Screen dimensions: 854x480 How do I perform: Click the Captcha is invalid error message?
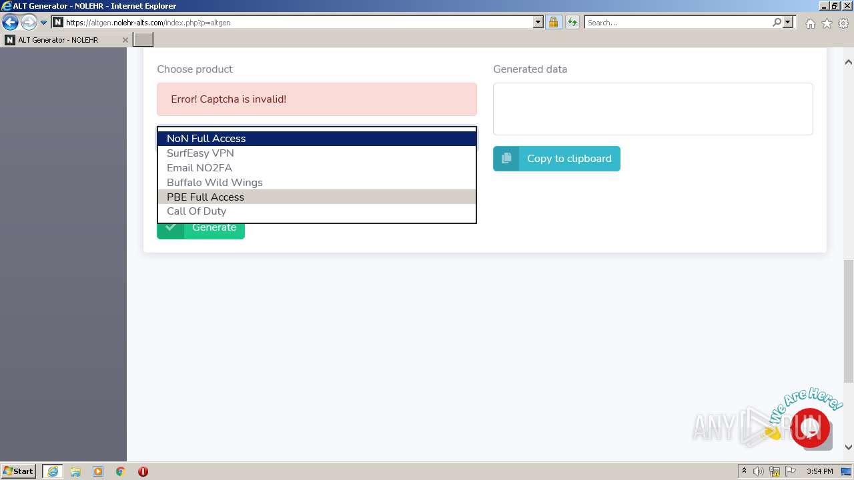pyautogui.click(x=317, y=99)
